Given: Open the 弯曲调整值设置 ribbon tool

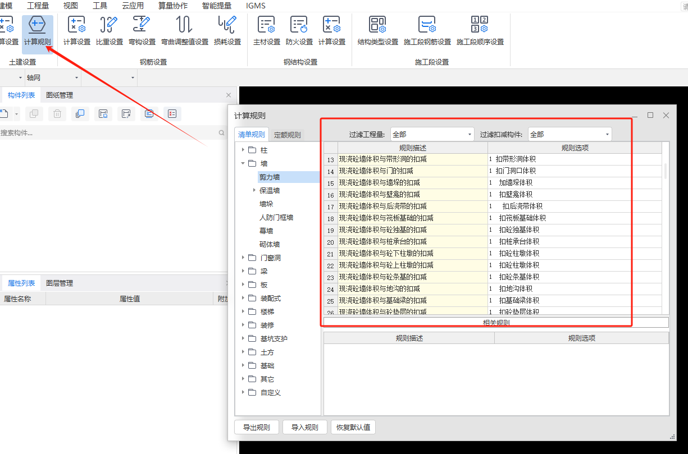Looking at the screenshot, I should (x=184, y=31).
